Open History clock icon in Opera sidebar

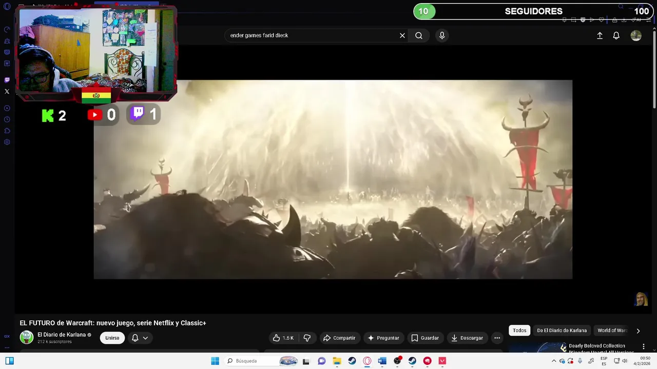coord(7,119)
